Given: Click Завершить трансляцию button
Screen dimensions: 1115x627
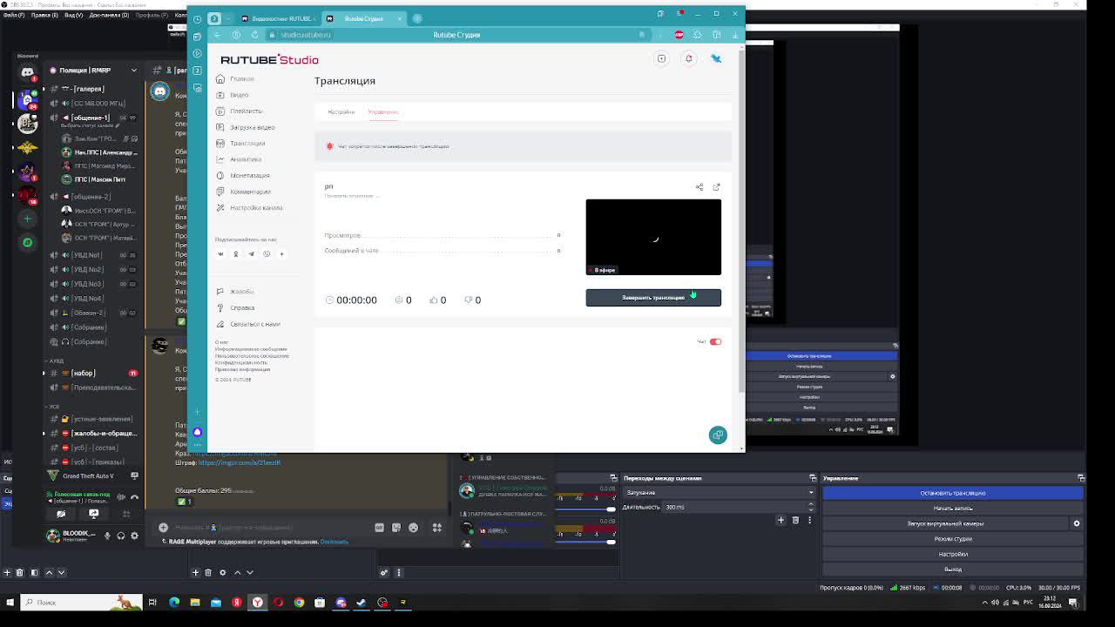Looking at the screenshot, I should coord(653,298).
